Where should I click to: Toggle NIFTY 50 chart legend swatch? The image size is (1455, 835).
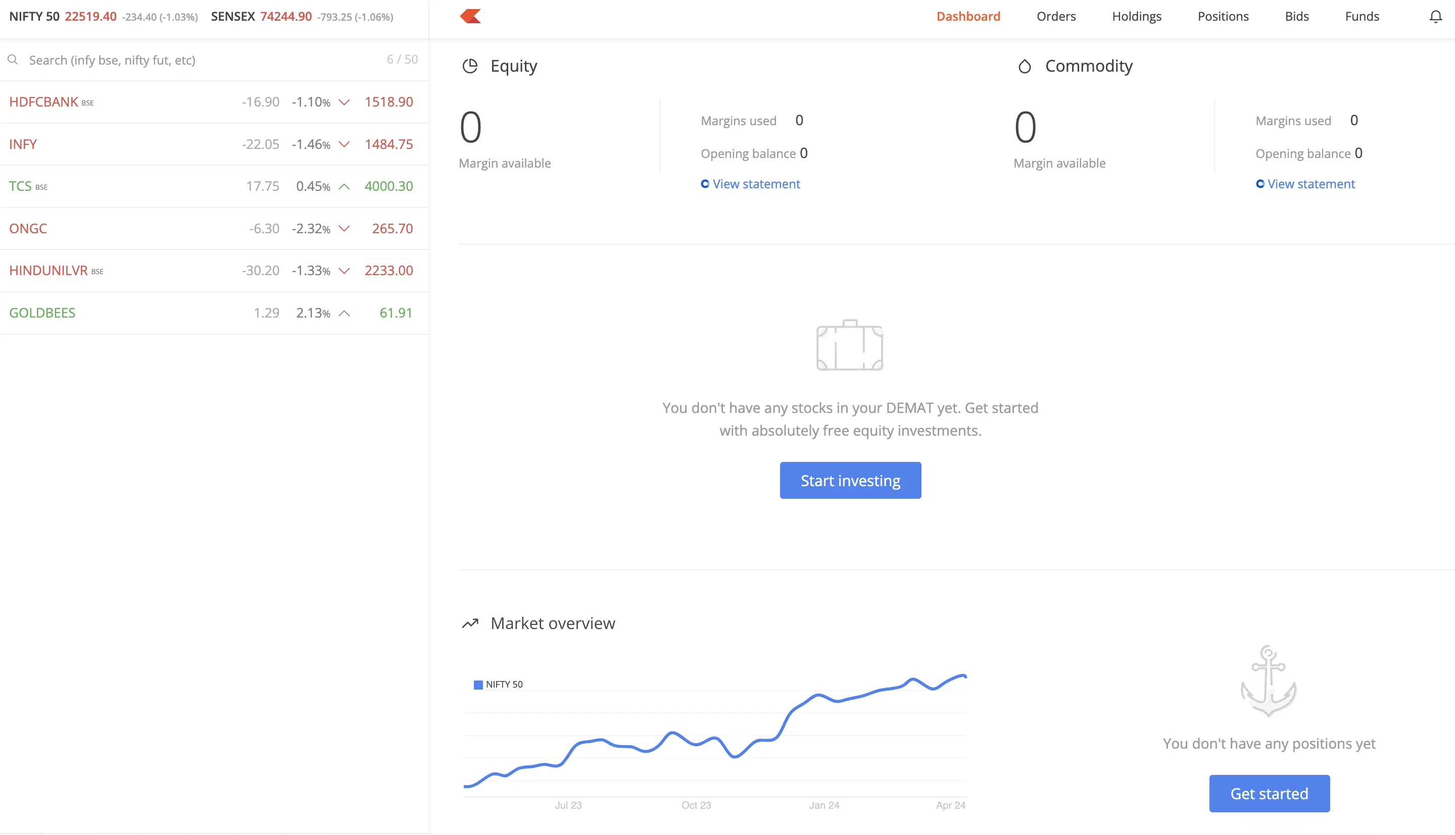[478, 685]
